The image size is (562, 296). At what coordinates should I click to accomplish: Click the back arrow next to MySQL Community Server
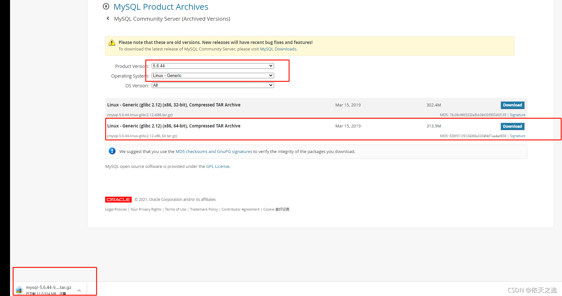pyautogui.click(x=108, y=18)
